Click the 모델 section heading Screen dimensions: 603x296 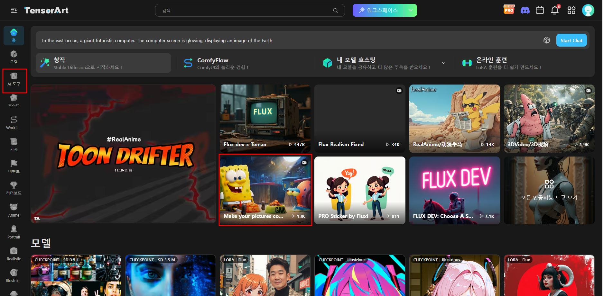click(x=41, y=243)
